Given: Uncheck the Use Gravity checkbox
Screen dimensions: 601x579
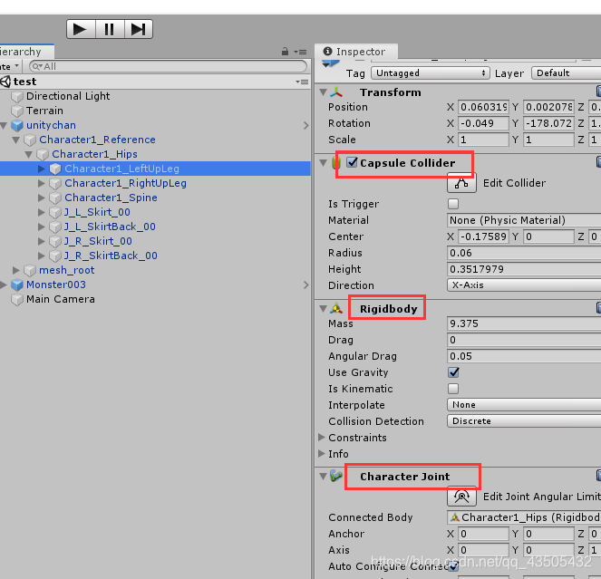Looking at the screenshot, I should 453,372.
